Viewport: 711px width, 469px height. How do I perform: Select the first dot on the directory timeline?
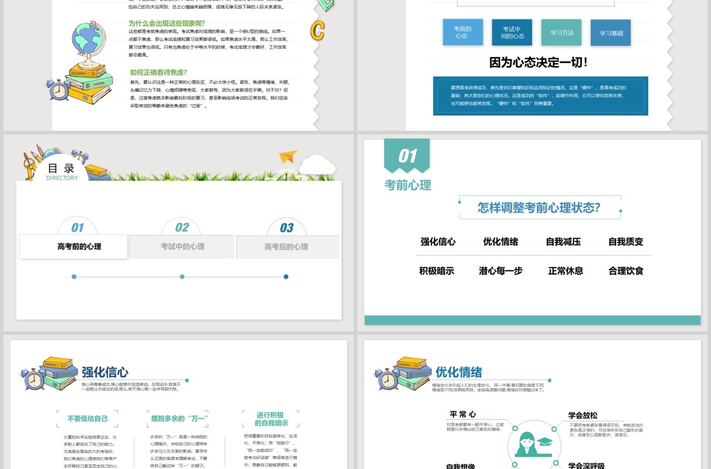coord(74,277)
